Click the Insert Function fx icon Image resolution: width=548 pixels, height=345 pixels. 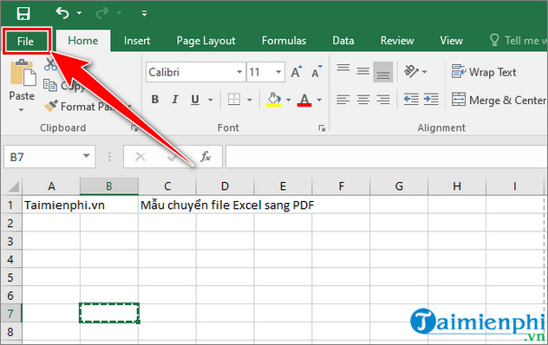(205, 157)
